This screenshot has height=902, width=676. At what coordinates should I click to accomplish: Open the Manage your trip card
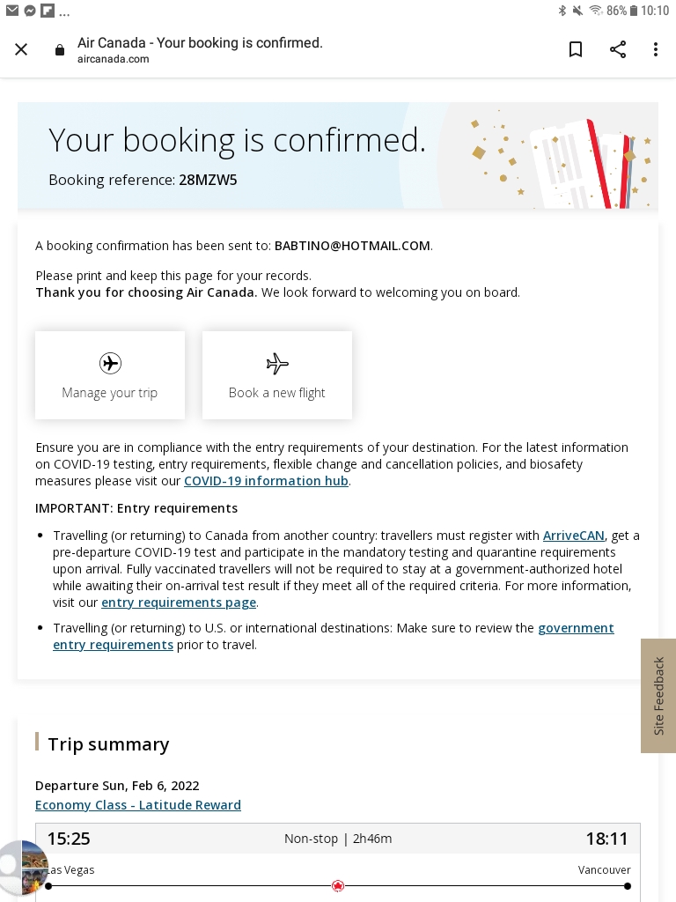tap(110, 376)
